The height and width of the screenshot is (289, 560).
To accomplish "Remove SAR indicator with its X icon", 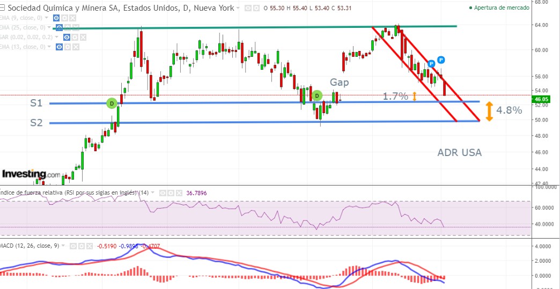I will 83,37.
